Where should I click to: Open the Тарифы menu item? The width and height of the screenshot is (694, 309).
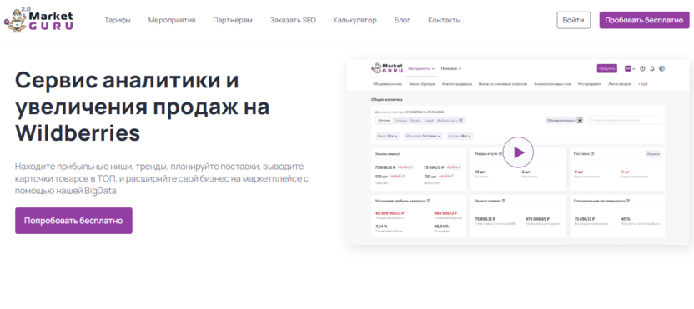(118, 20)
